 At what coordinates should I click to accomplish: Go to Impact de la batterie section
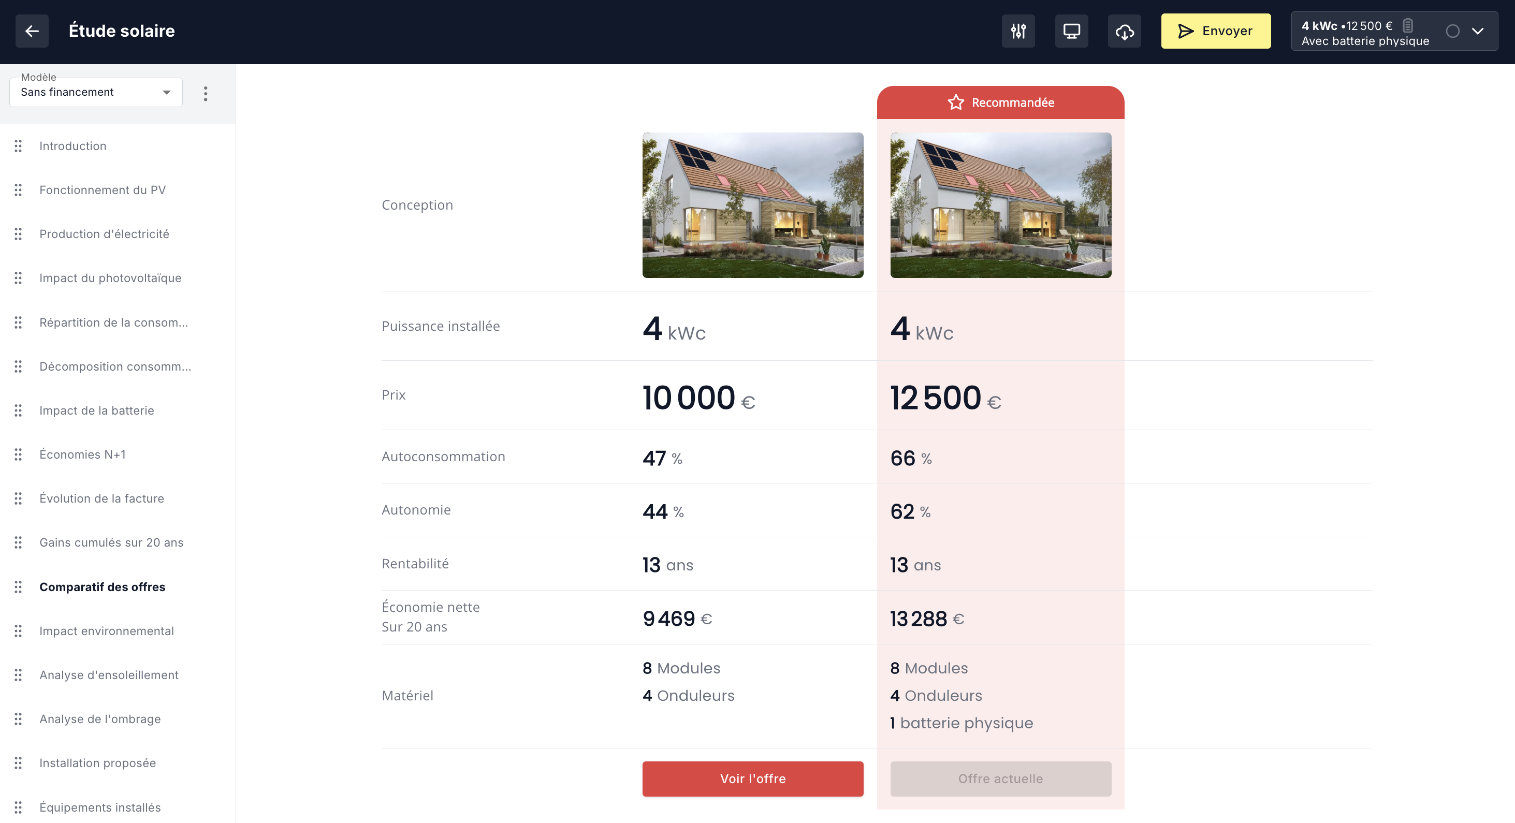click(96, 410)
